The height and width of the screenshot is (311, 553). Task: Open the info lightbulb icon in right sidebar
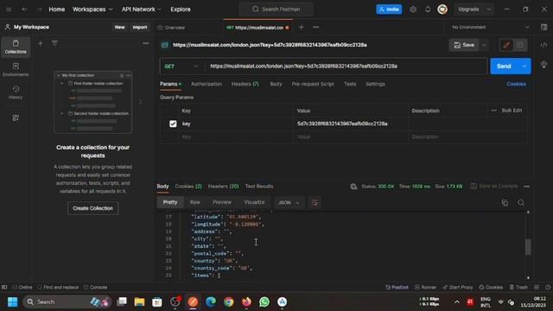coord(543,65)
